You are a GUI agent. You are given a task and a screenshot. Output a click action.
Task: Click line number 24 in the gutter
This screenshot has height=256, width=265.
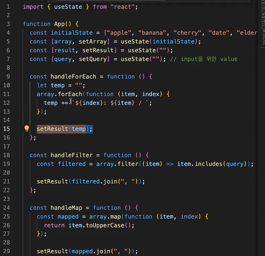(x=6, y=208)
